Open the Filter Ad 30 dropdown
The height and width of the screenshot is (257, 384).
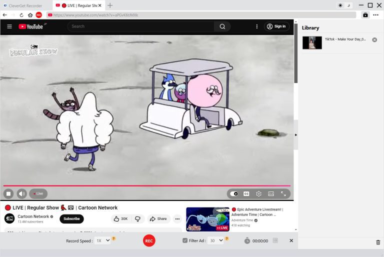(x=216, y=240)
